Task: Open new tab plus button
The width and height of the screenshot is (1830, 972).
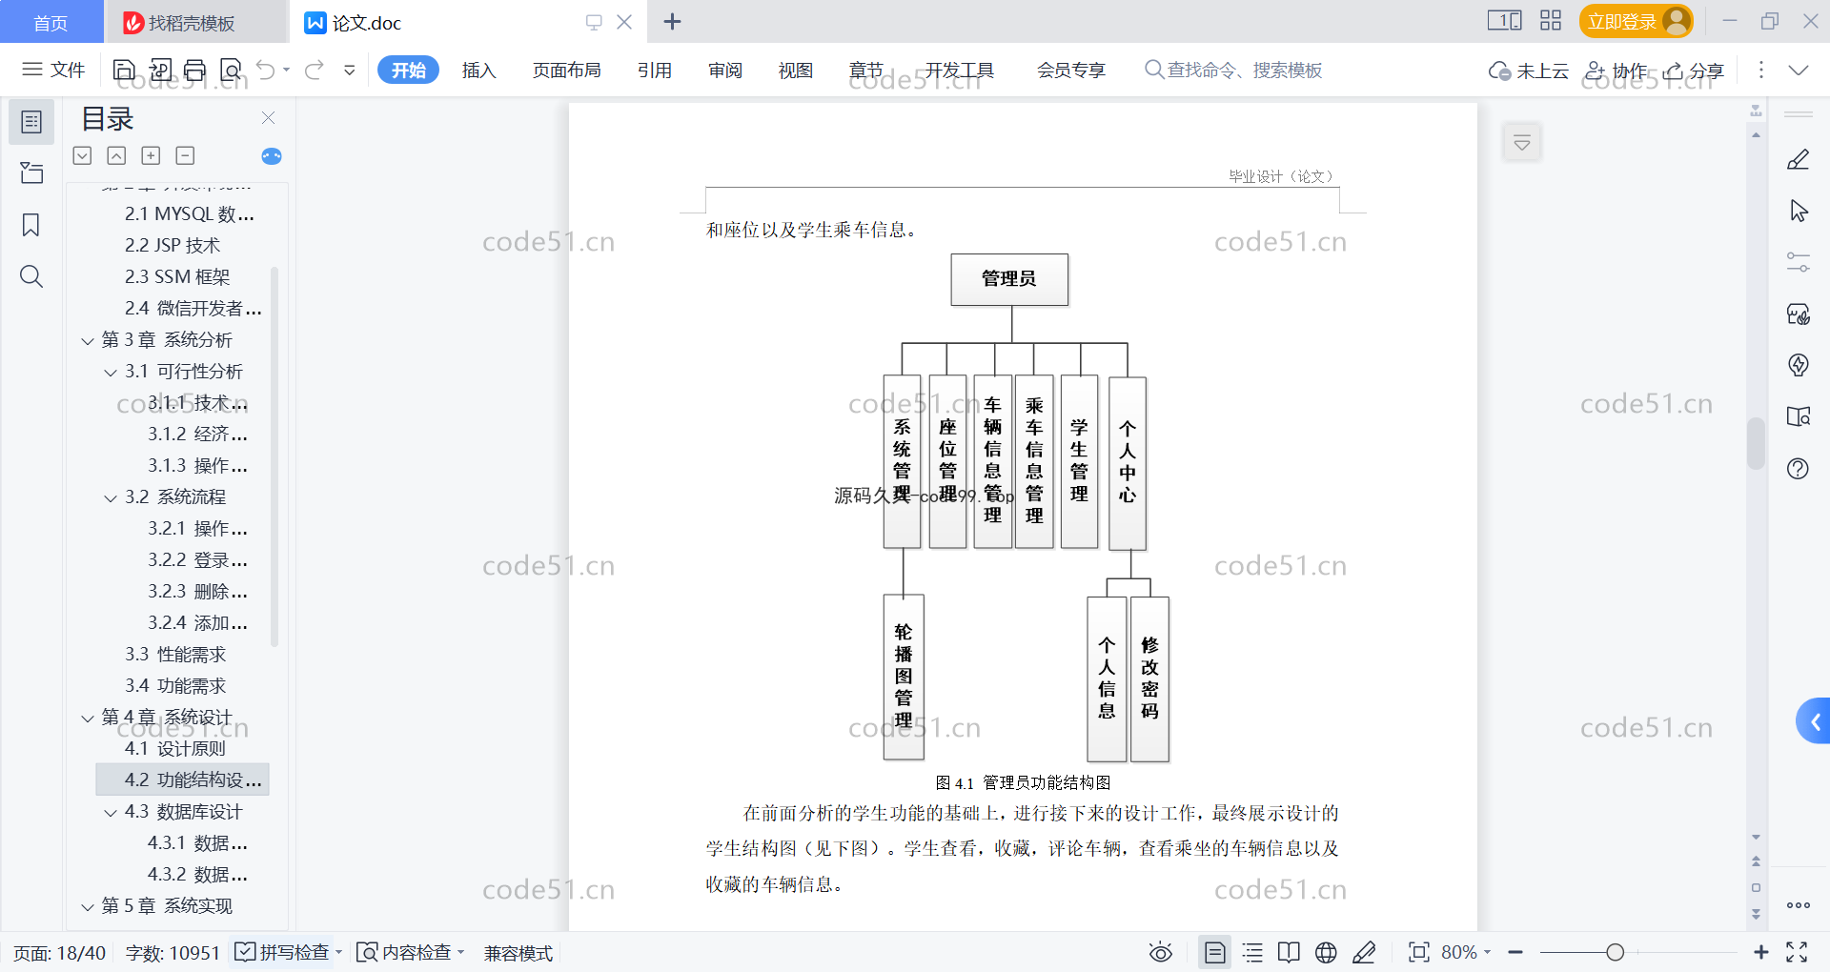Action: 672,21
